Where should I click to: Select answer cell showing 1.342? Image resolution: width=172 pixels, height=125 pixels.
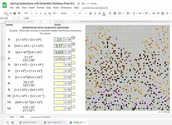coord(59,59)
